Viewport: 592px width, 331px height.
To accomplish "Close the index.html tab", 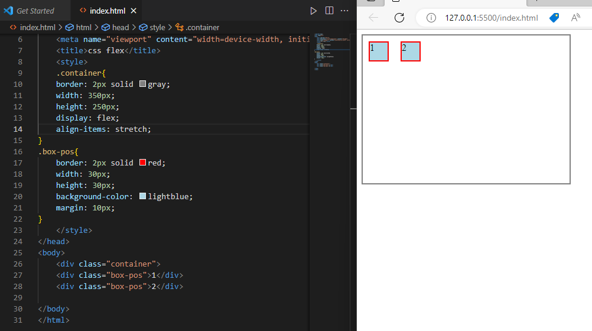I will (x=134, y=11).
